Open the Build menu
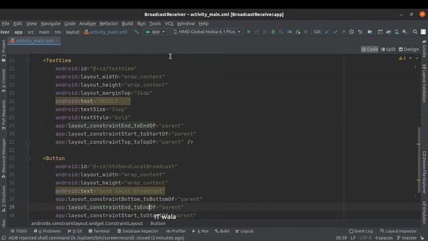The width and height of the screenshot is (428, 241). [127, 23]
